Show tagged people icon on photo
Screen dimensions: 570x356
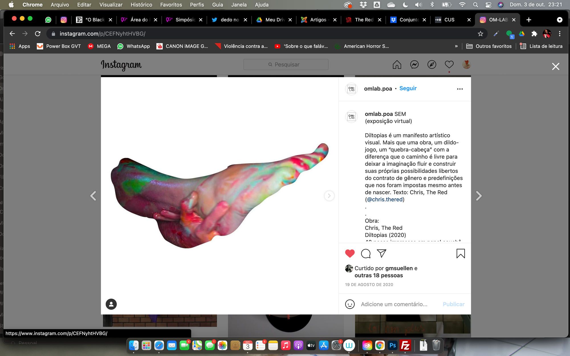(x=111, y=304)
